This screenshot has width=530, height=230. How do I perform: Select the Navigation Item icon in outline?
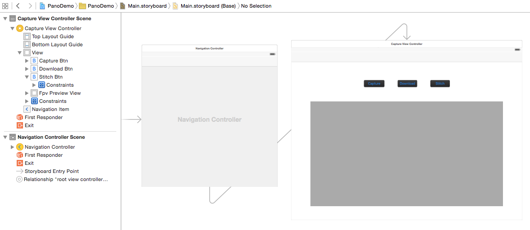(x=27, y=109)
